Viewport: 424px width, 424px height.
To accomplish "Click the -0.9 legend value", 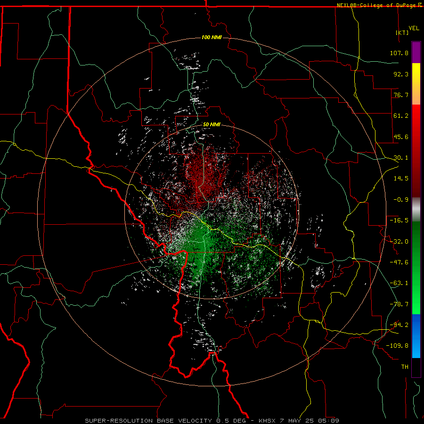I will [401, 199].
